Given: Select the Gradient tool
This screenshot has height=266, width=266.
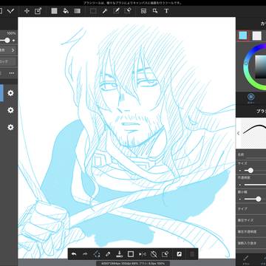Looking at the screenshot, I should pyautogui.click(x=78, y=11).
